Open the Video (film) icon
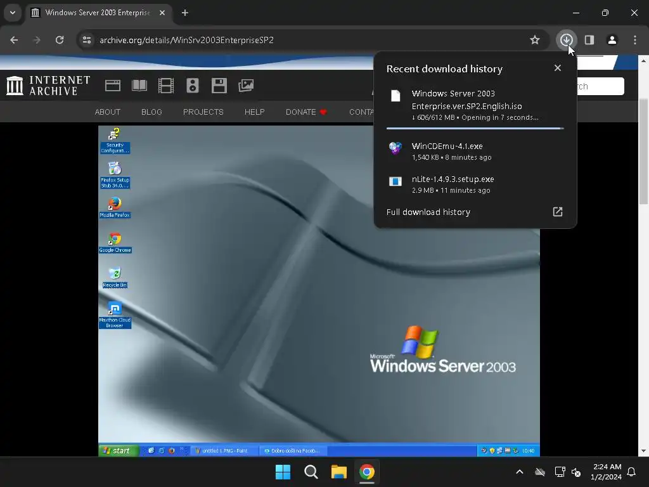The image size is (649, 487). pyautogui.click(x=166, y=86)
